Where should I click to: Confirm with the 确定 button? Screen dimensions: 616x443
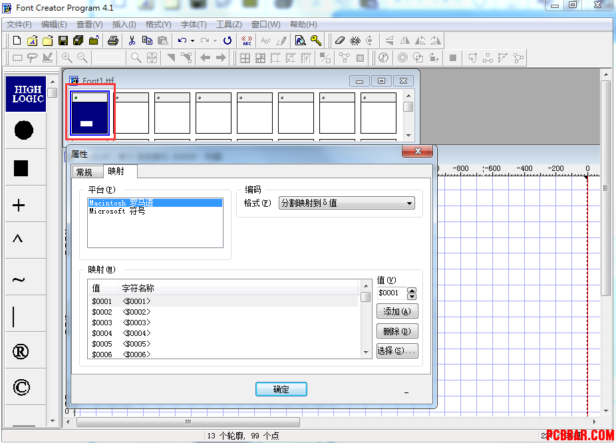pos(281,389)
